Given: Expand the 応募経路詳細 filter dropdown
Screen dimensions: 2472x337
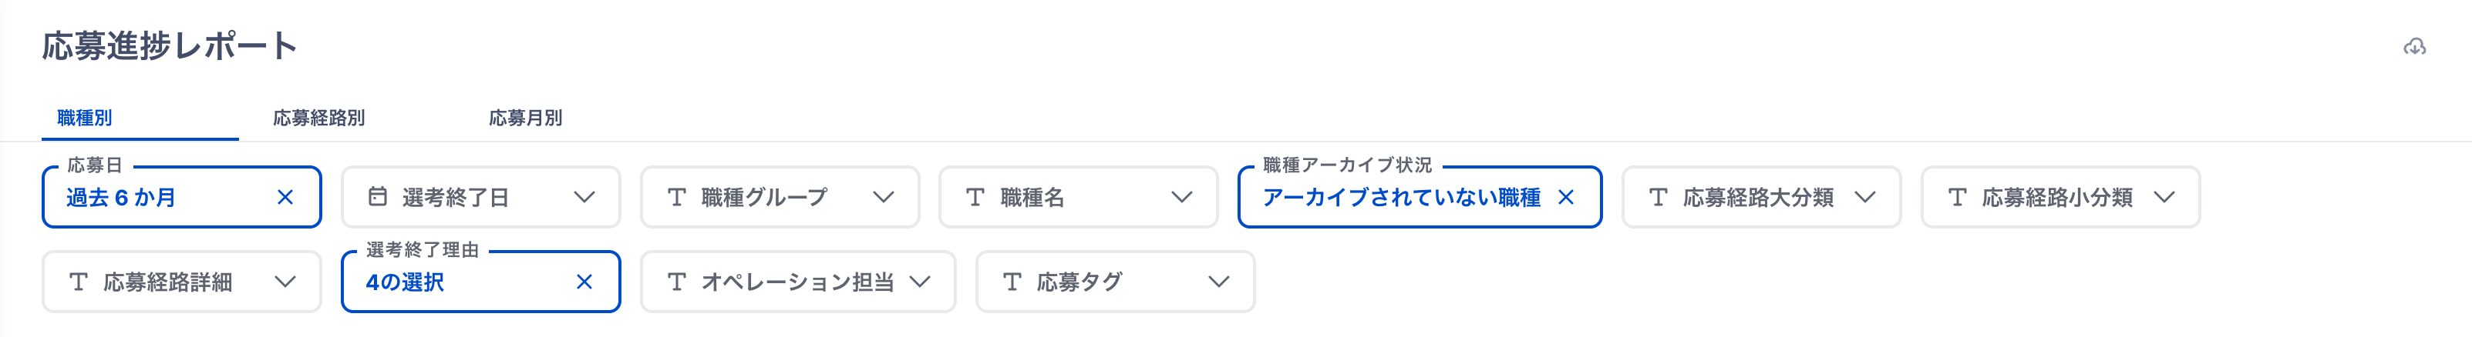Looking at the screenshot, I should click(x=285, y=282).
